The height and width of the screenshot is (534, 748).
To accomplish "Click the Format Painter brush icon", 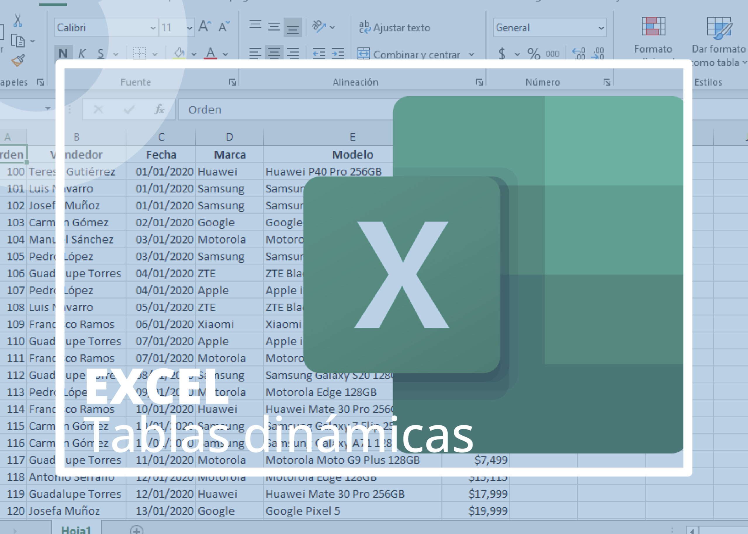I will [x=18, y=60].
